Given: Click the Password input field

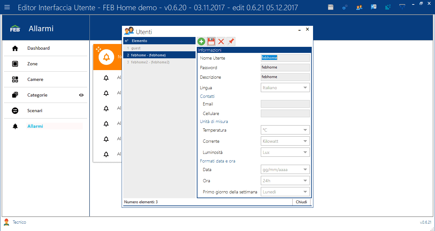Looking at the screenshot, I should (x=285, y=67).
